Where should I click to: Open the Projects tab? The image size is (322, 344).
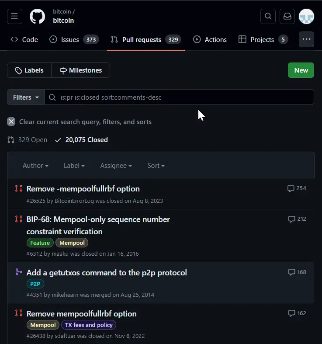[x=263, y=40]
